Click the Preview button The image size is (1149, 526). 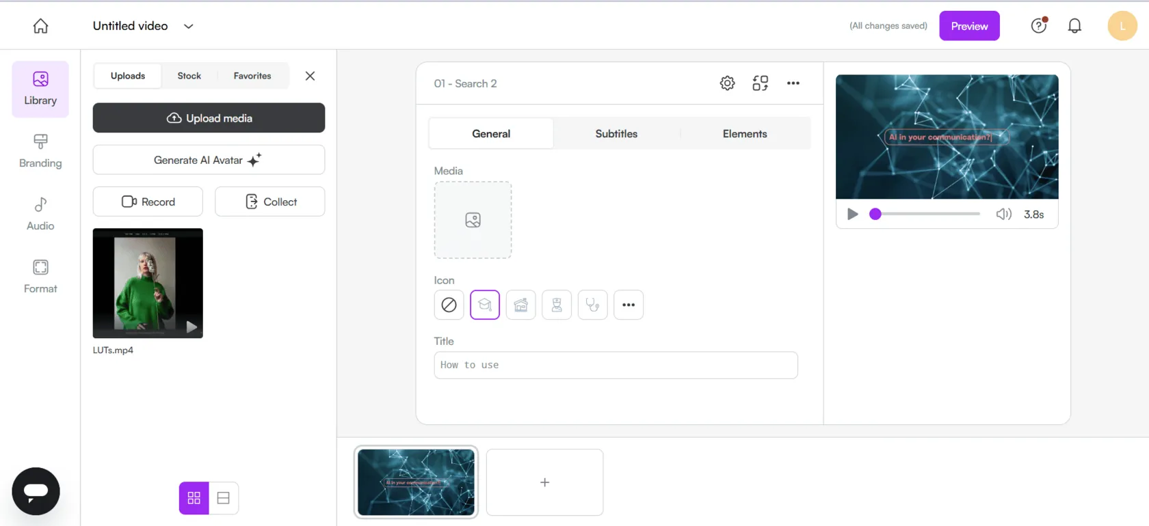969,26
